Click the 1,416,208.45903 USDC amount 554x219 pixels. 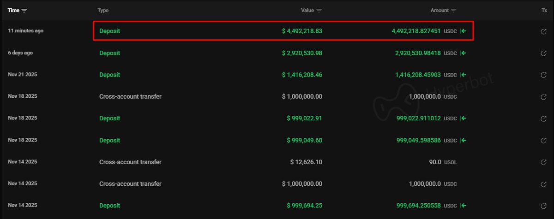pyautogui.click(x=418, y=75)
